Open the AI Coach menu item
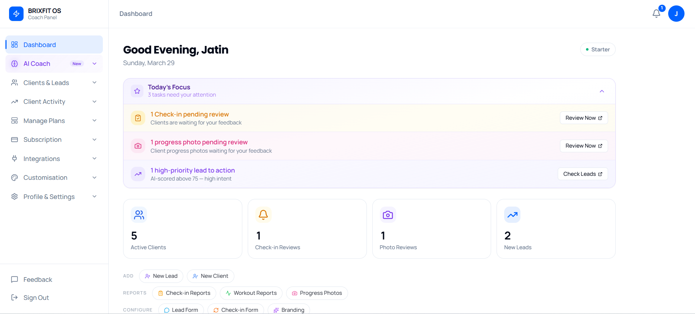 pos(54,64)
